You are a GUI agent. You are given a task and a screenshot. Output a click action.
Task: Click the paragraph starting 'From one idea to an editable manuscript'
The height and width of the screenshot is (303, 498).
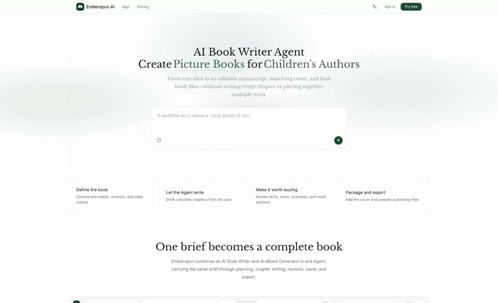coord(249,86)
